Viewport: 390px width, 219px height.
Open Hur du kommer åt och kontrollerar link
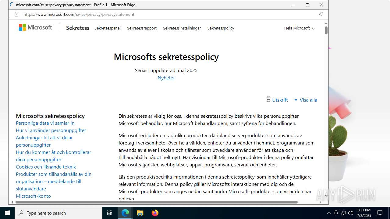(x=53, y=156)
